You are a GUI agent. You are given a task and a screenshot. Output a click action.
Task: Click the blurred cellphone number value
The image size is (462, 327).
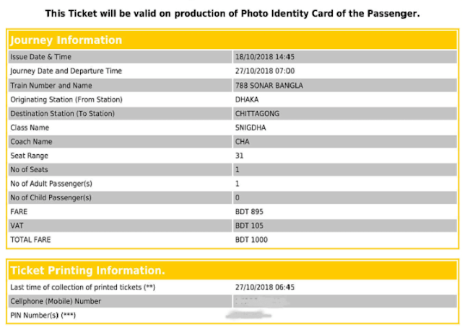261,301
